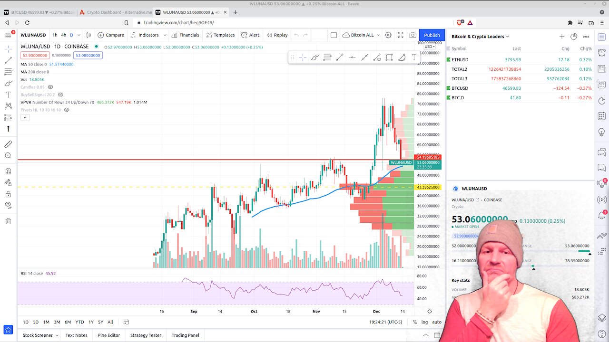Toggle stay in drawing mode
The width and height of the screenshot is (609, 342).
[x=8, y=183]
